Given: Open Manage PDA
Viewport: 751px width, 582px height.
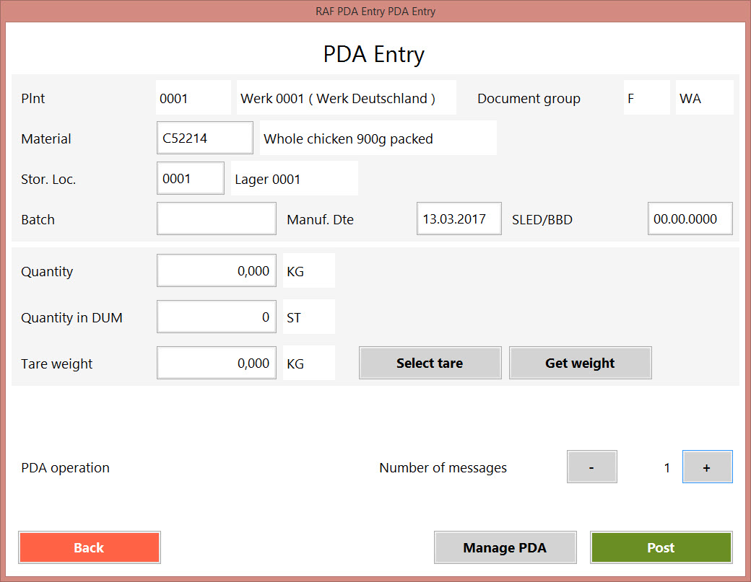Looking at the screenshot, I should tap(505, 547).
